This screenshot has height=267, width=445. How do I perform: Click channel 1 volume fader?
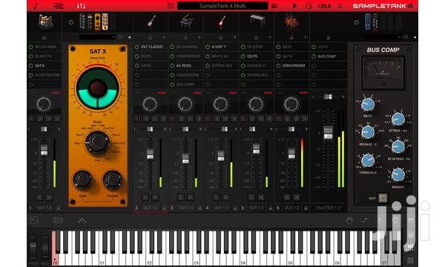click(x=44, y=150)
